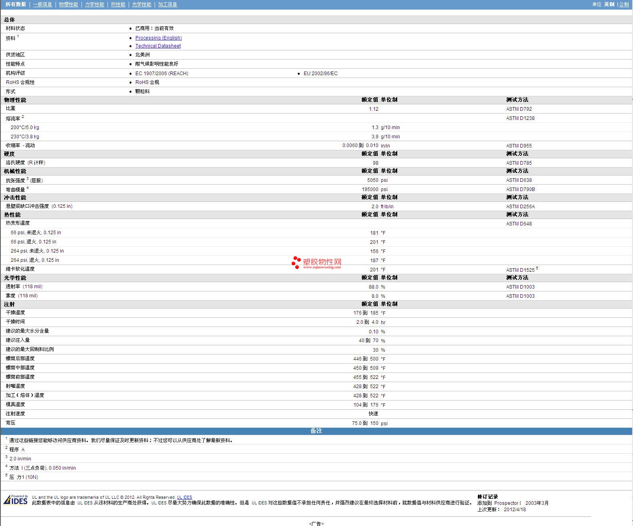The width and height of the screenshot is (633, 526).
Task: Select 英制 units
Action: coord(609,4)
